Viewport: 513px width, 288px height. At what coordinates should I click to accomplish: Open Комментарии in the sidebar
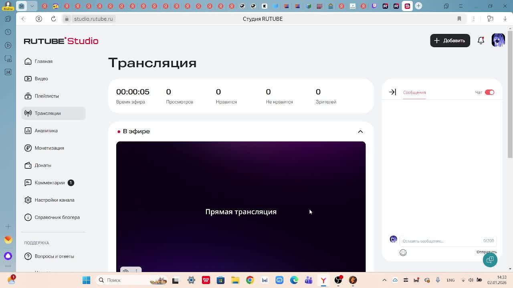[49, 182]
